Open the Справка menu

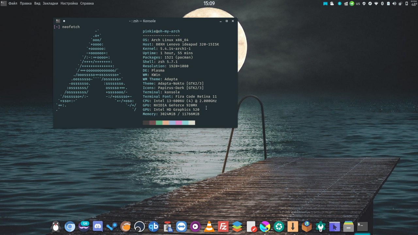pos(87,3)
